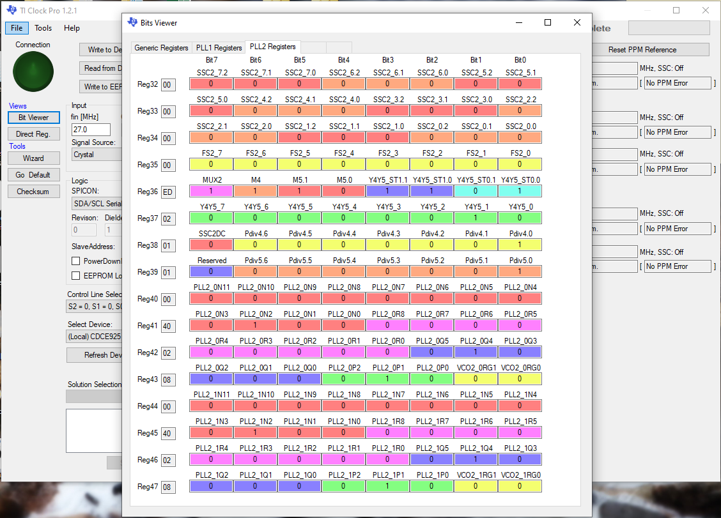
Task: Click the green Connection status indicator
Action: tap(33, 72)
